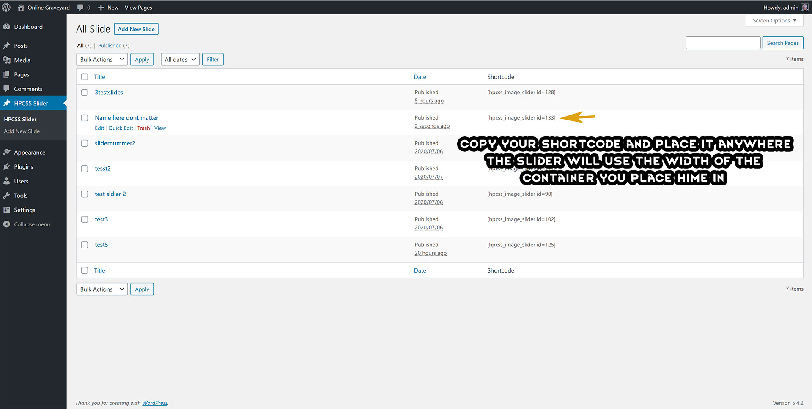Image resolution: width=812 pixels, height=409 pixels.
Task: Open the test5 slide link
Action: [101, 244]
